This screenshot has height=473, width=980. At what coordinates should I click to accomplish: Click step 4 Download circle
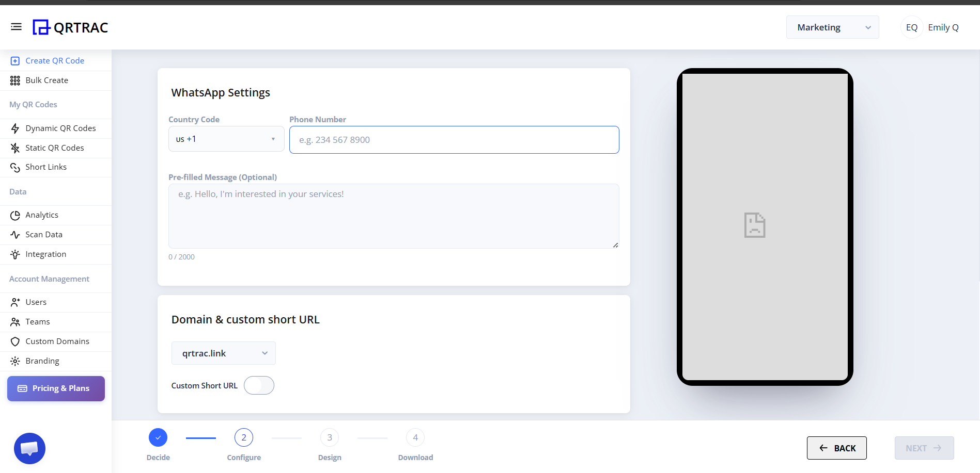pos(415,437)
